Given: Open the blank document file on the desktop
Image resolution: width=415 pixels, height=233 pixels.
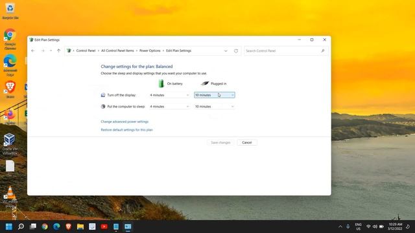Looking at the screenshot, I should (10, 168).
